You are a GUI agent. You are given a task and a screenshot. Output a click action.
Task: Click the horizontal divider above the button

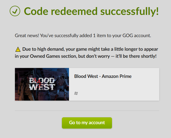[87, 111]
